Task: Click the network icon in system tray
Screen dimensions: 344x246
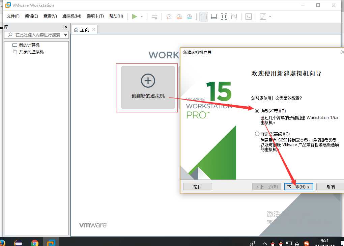Action: (289, 243)
